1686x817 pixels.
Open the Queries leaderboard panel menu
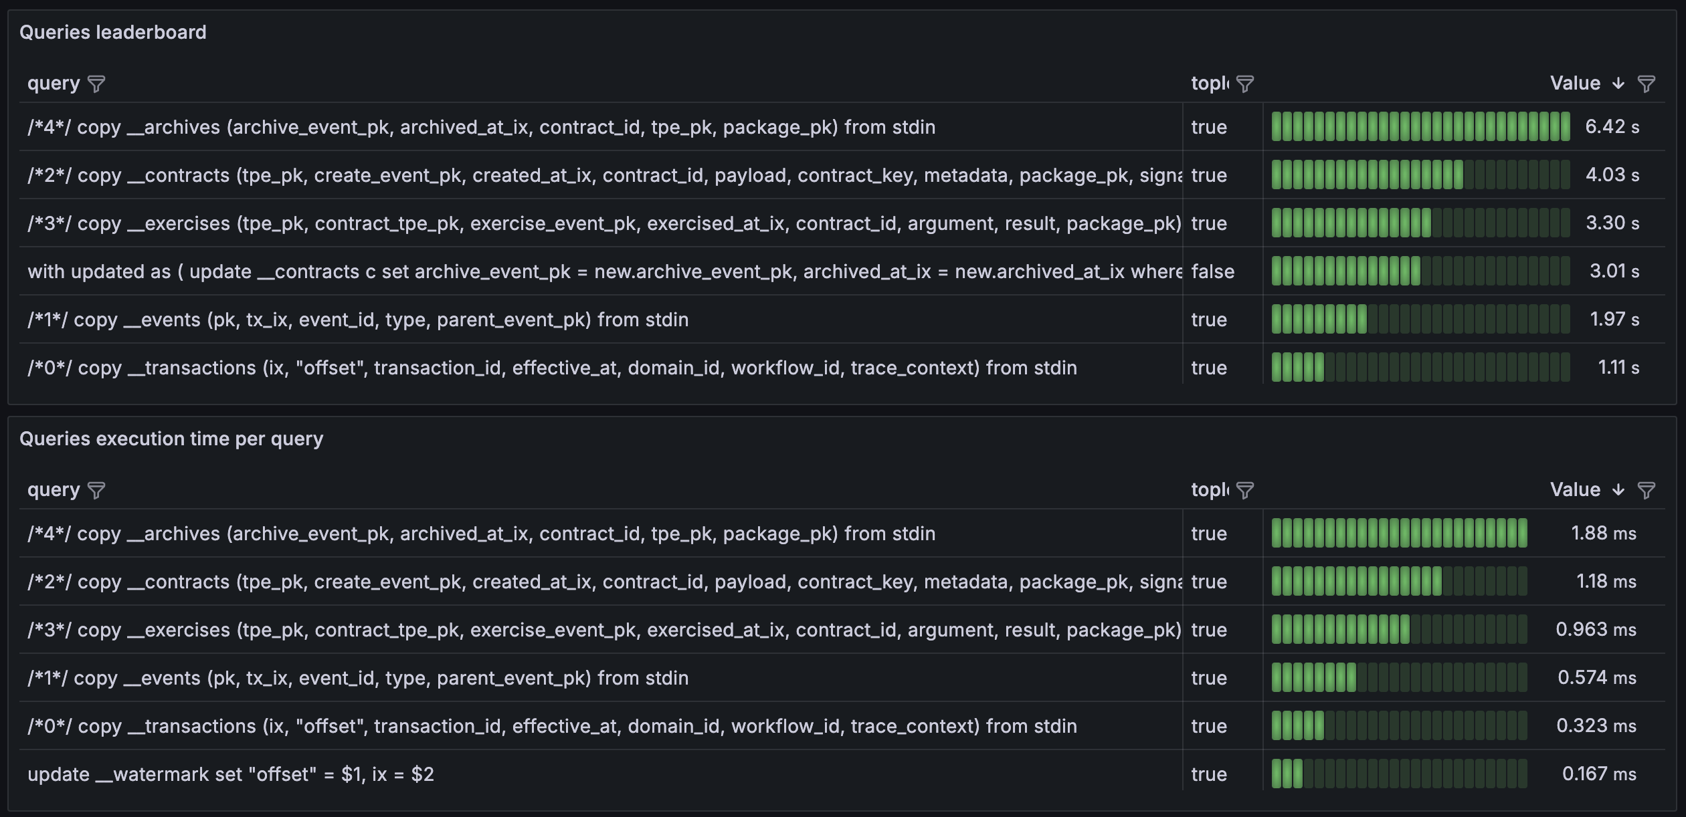(x=113, y=31)
